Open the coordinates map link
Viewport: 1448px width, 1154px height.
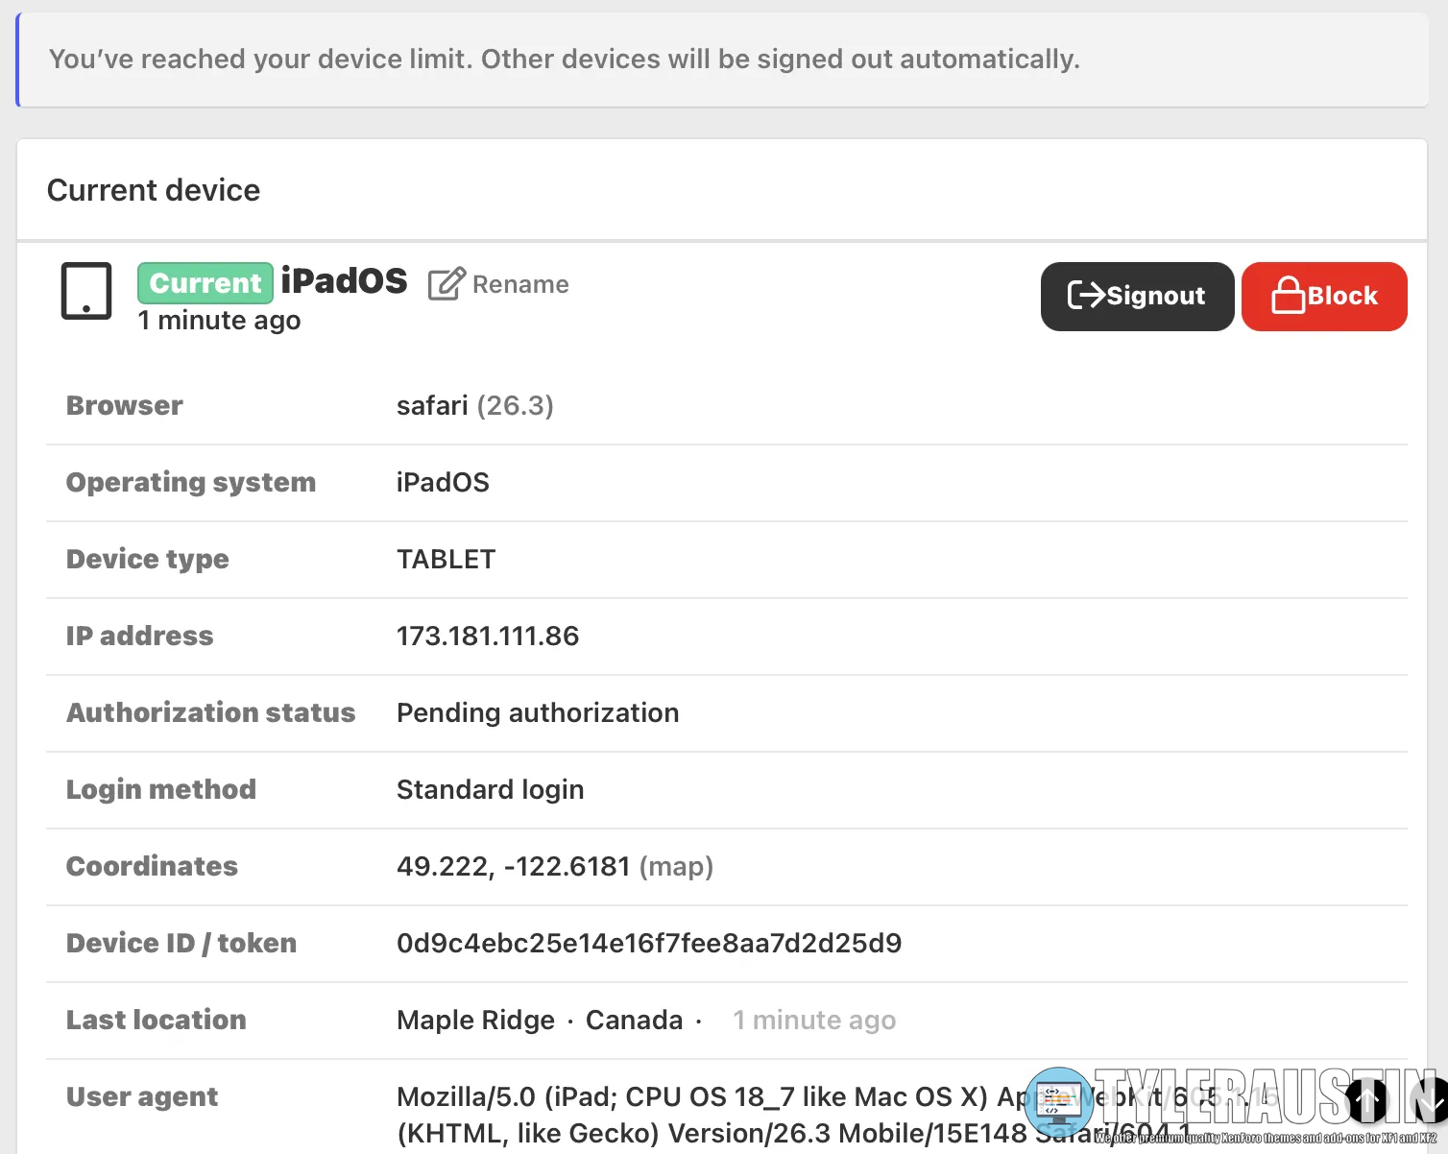(x=676, y=866)
